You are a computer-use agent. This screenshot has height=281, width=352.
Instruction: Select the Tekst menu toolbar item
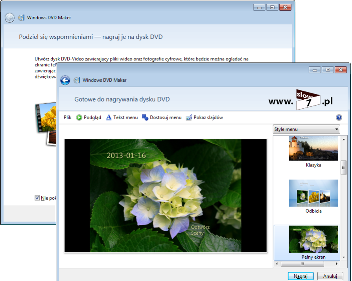[x=122, y=117]
